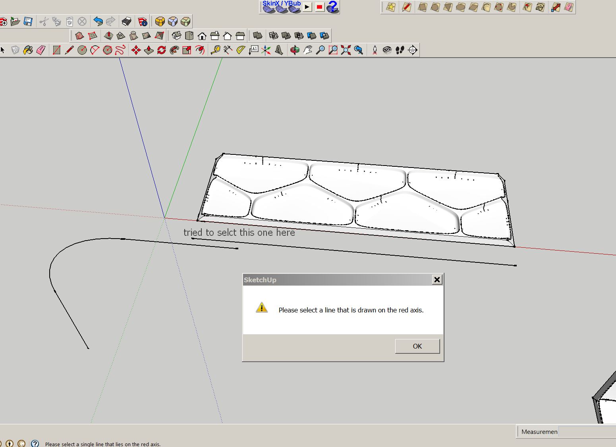Select the Push/Pull tool
Viewport: 616px width, 447px height.
click(149, 50)
